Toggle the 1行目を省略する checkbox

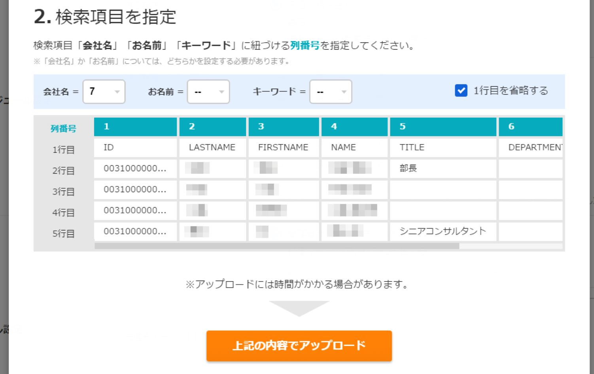coord(461,91)
